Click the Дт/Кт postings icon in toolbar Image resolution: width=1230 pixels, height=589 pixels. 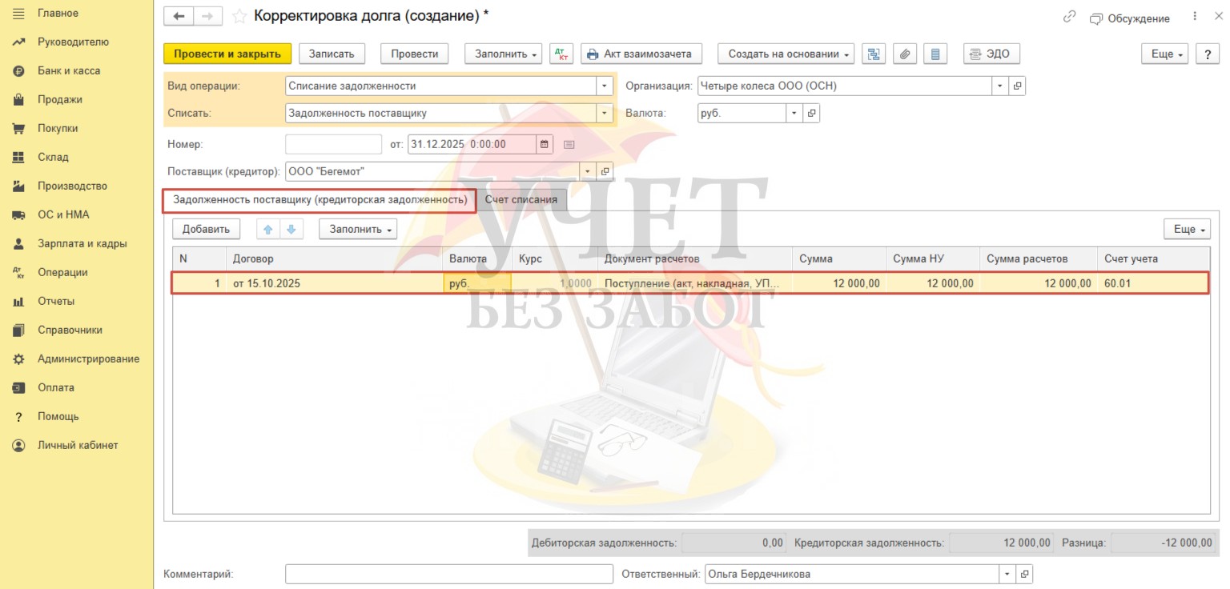click(561, 54)
